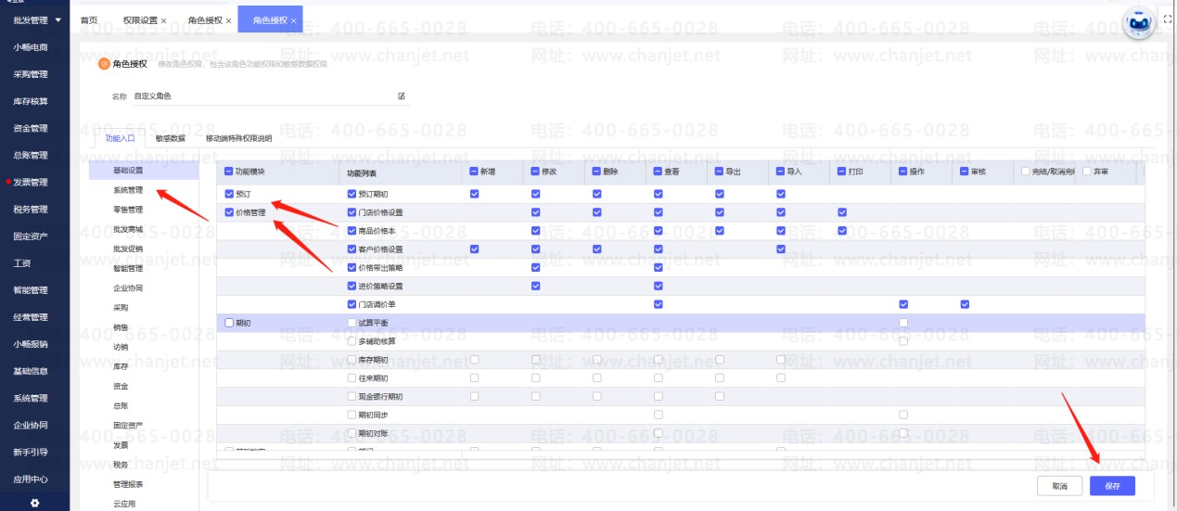Click the 取消 button

click(x=1059, y=485)
